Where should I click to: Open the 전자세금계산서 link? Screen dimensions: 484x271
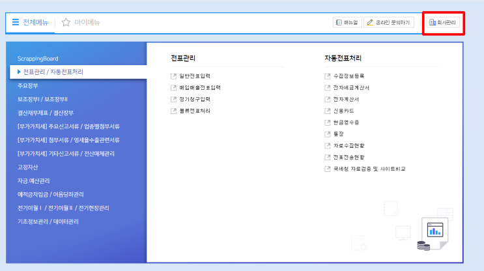(351, 88)
